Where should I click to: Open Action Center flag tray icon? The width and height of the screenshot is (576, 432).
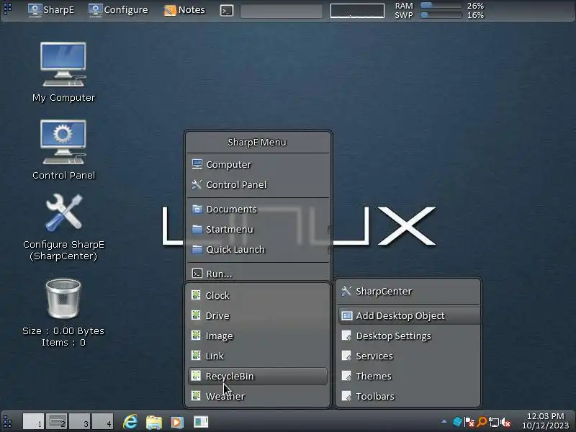tap(469, 422)
